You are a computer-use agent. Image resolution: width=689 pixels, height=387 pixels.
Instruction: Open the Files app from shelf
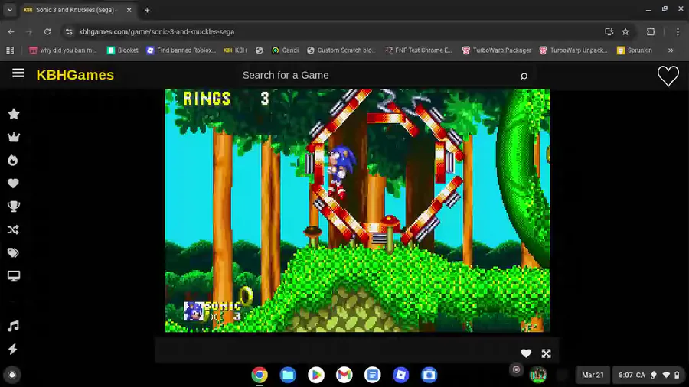(288, 376)
